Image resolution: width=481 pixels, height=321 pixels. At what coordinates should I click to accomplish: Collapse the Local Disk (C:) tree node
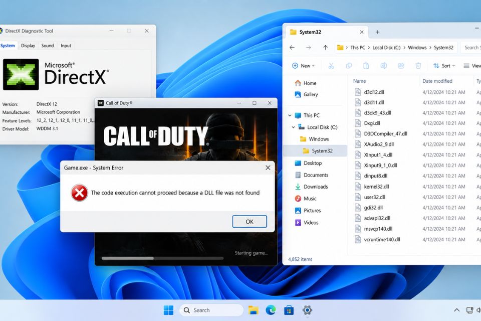tap(293, 127)
